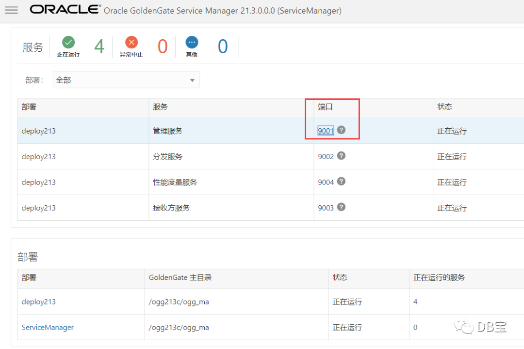The width and height of the screenshot is (524, 349).
Task: Click the running services count 4
Action: [99, 46]
